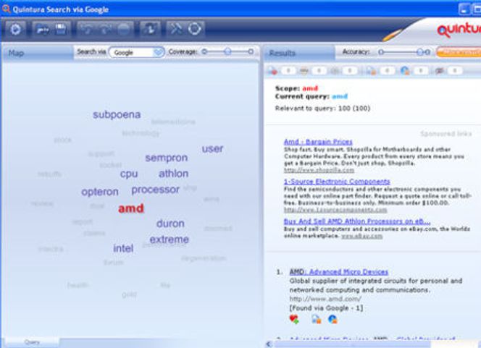Viewport: 481px width, 348px height.
Task: Open AMD: Advanced Micro Devices result
Action: coord(339,272)
